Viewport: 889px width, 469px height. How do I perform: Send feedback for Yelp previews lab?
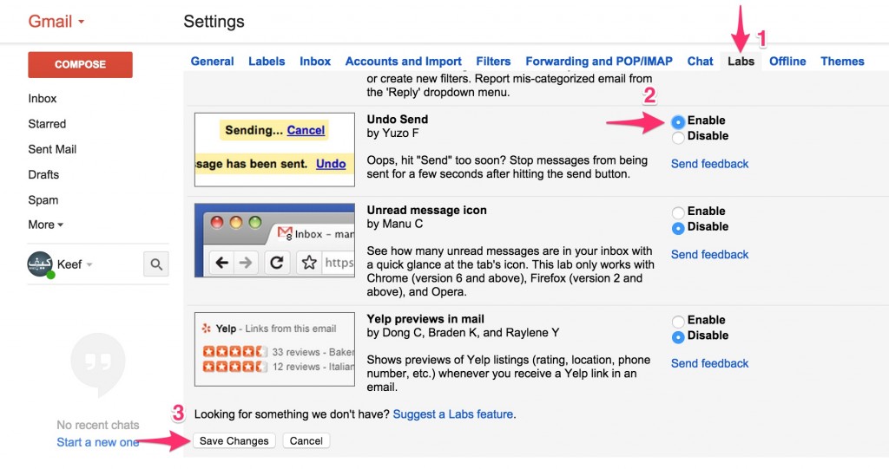[710, 363]
